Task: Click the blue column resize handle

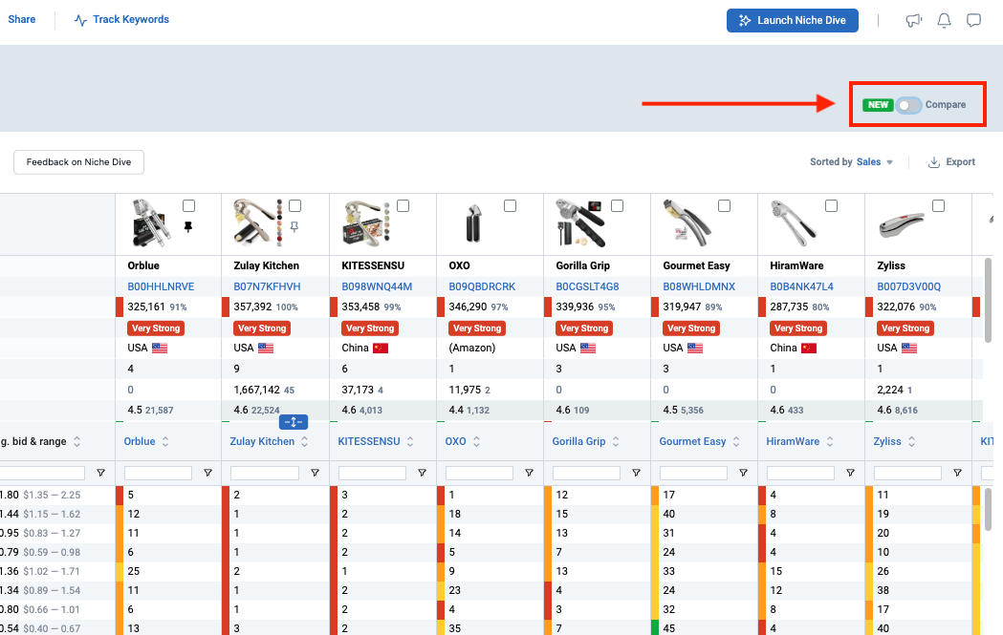Action: click(294, 422)
